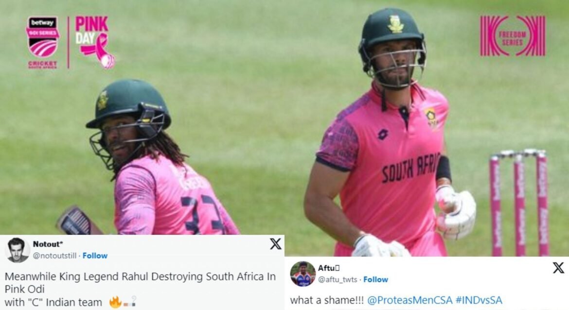
Task: Open the #INDvsSA hashtag
Action: point(479,300)
